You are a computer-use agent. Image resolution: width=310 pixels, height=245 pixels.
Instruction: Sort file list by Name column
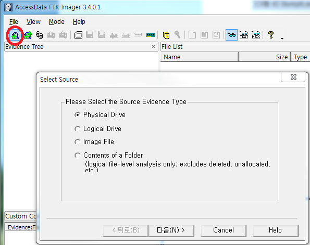(x=200, y=57)
